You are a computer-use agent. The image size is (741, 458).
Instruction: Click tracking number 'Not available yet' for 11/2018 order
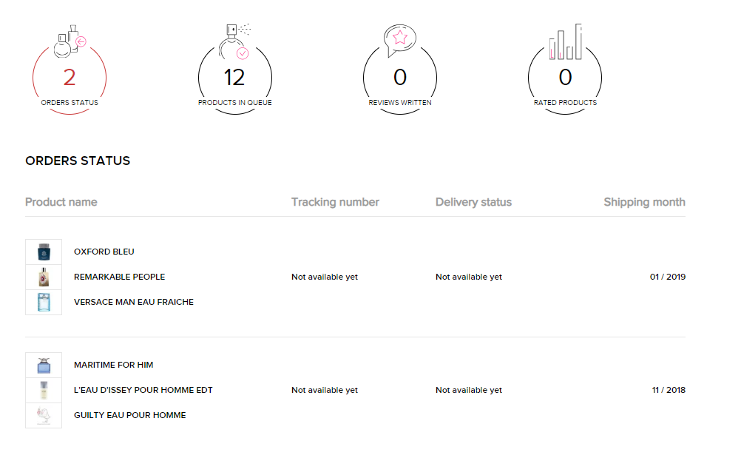coord(325,390)
